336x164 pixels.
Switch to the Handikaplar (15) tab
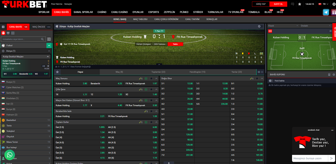[x=197, y=72]
